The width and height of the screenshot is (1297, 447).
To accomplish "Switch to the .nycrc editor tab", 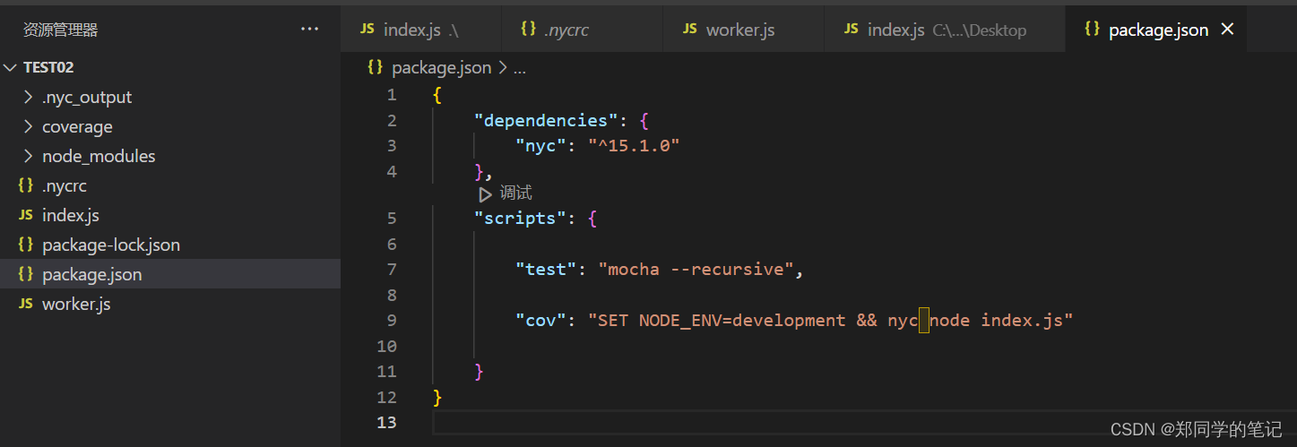I will 583,30.
